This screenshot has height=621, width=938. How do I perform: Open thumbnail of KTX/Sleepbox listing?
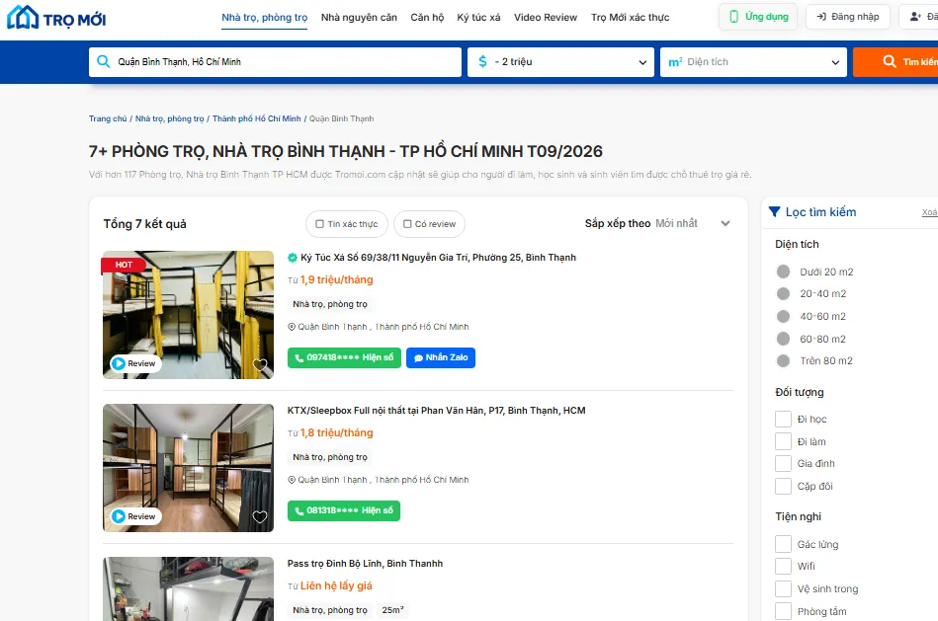click(x=188, y=468)
